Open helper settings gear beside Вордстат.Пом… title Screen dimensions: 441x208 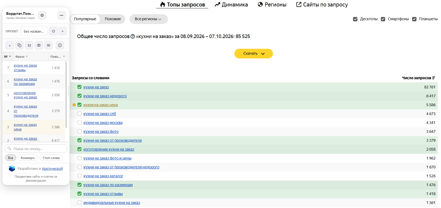click(x=42, y=15)
